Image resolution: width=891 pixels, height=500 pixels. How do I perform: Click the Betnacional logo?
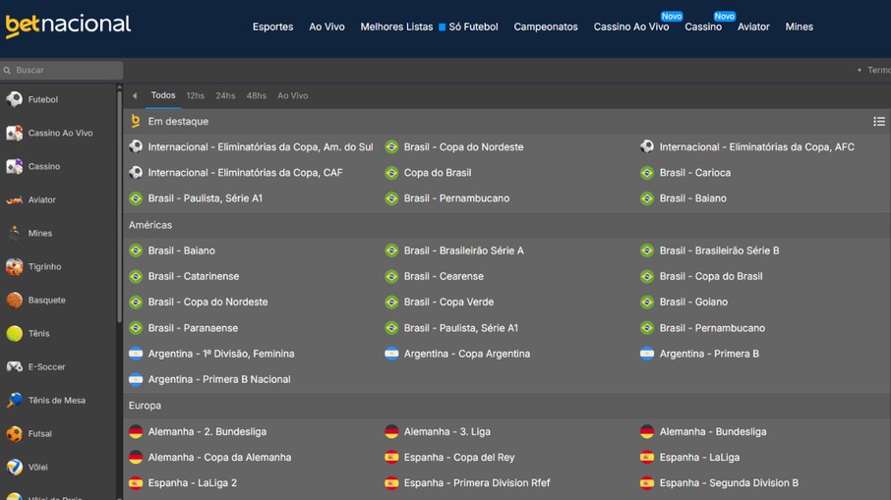coord(68,26)
